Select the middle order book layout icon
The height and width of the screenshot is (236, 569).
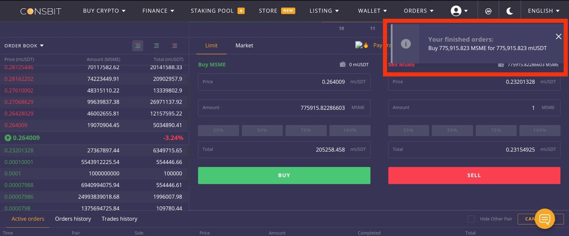[x=156, y=45]
